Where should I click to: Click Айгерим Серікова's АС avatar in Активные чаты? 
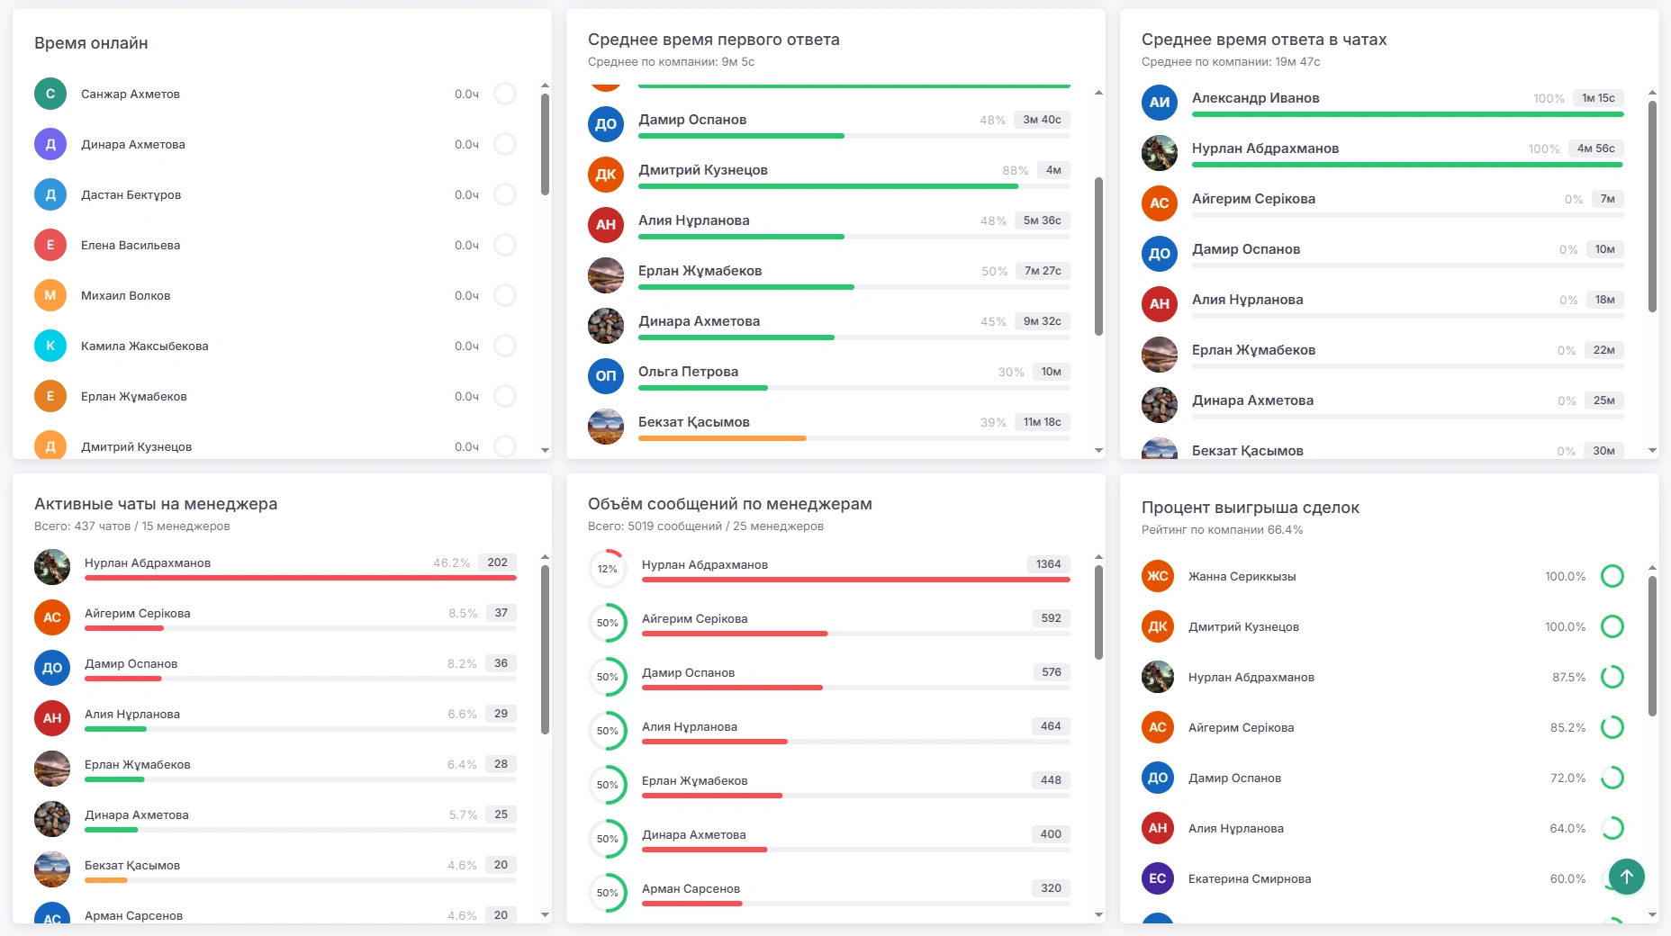(52, 617)
